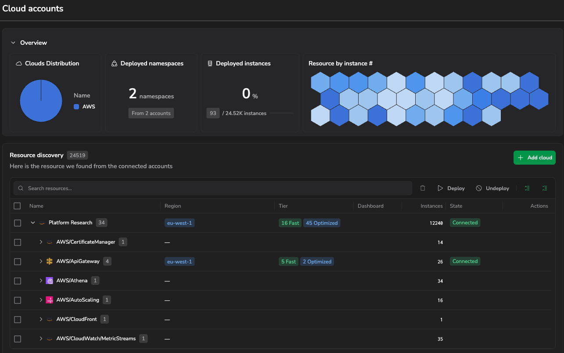Image resolution: width=564 pixels, height=353 pixels.
Task: Click the AWS logo beside Platform Research
Action: pyautogui.click(x=42, y=223)
